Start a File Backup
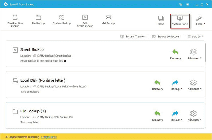Viewport: 212px width, 140px height. coord(38,20)
